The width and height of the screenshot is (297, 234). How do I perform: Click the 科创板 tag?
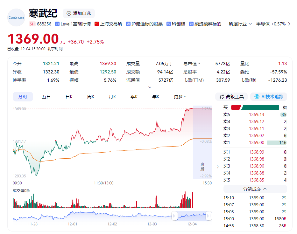coord(179,24)
